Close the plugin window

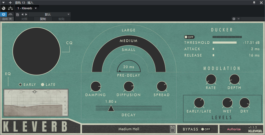(261, 3)
